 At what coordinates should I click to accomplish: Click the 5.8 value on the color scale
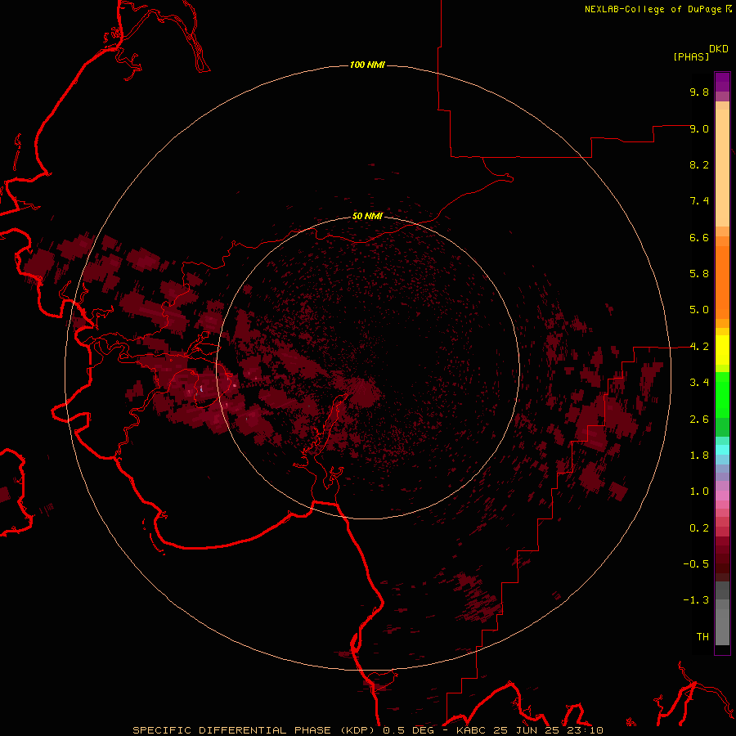[x=699, y=274]
